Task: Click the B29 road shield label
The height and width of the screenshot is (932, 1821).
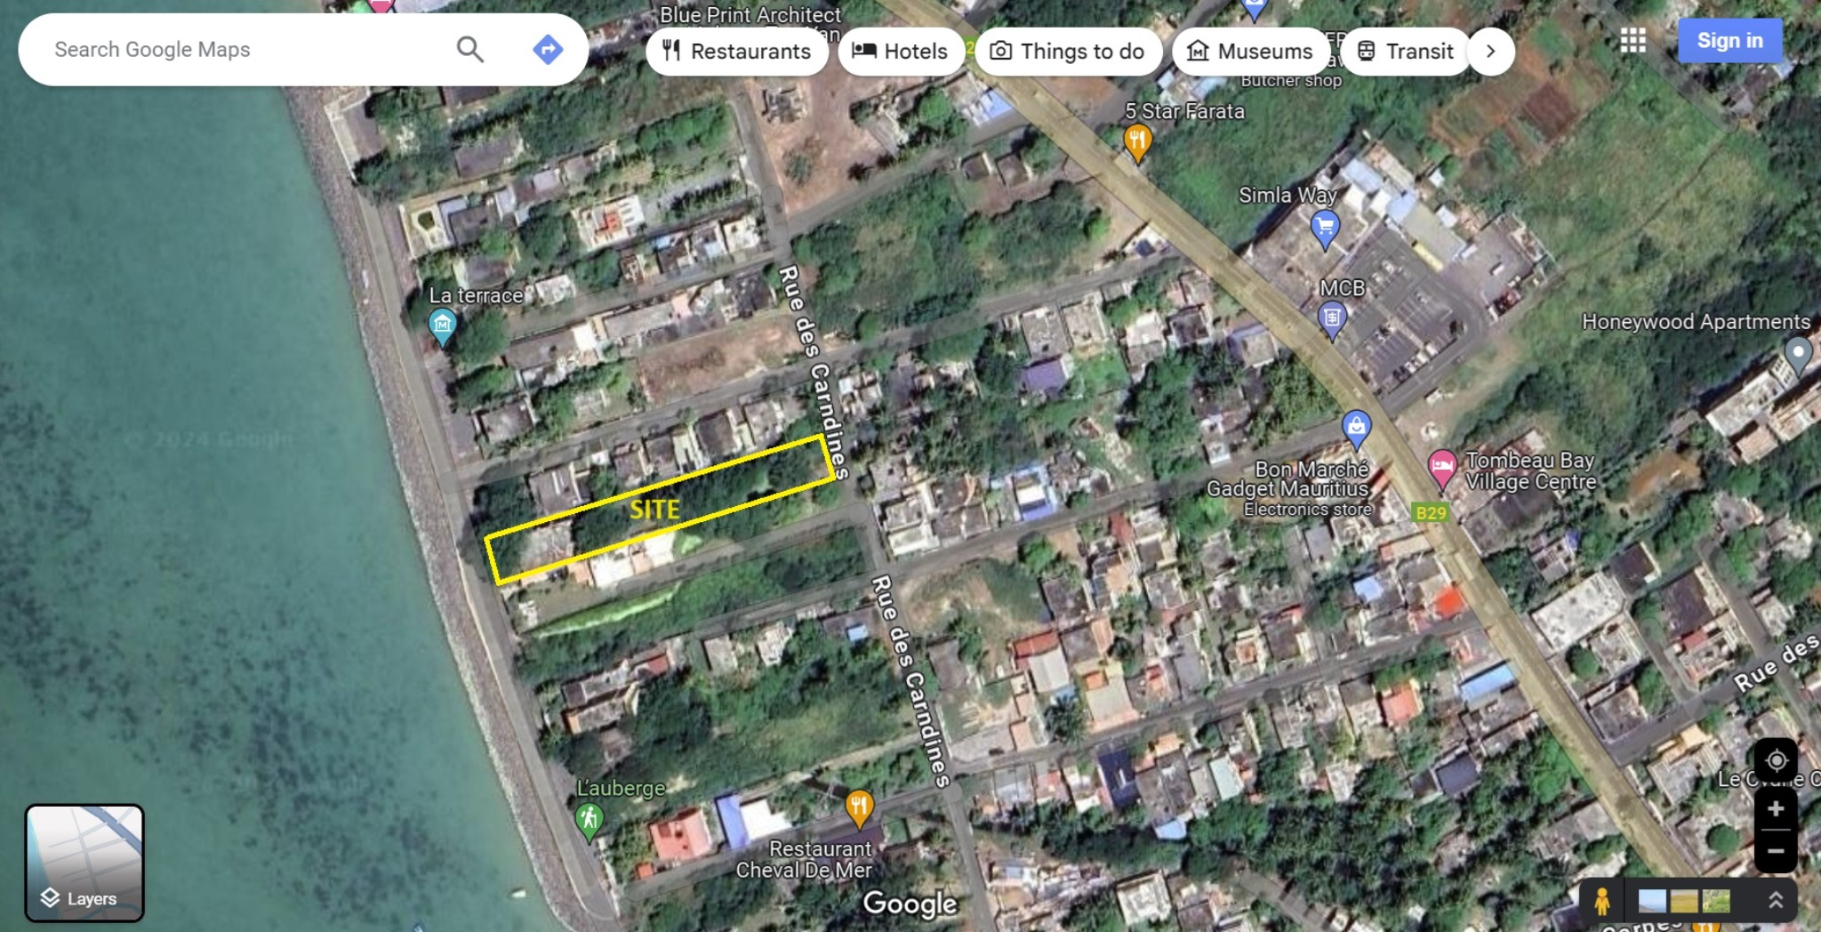Action: [x=1431, y=512]
